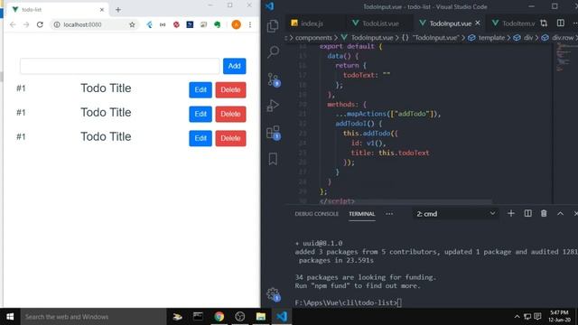
Task: Open Chrome three-dot menu
Action: (x=250, y=24)
